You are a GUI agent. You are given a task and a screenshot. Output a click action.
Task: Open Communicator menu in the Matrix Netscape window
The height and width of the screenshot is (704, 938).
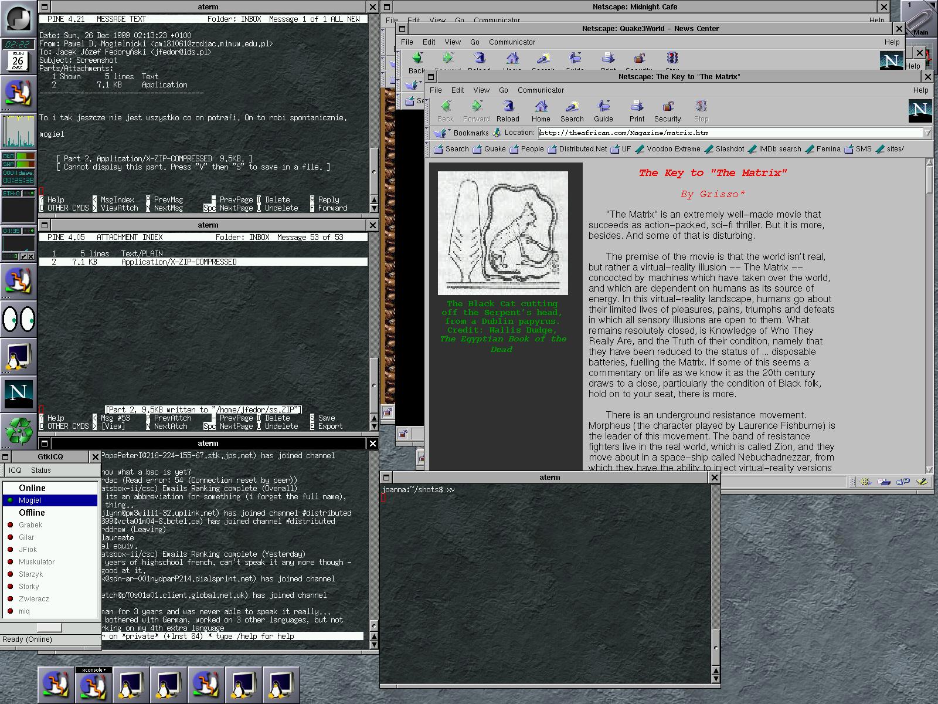[541, 90]
